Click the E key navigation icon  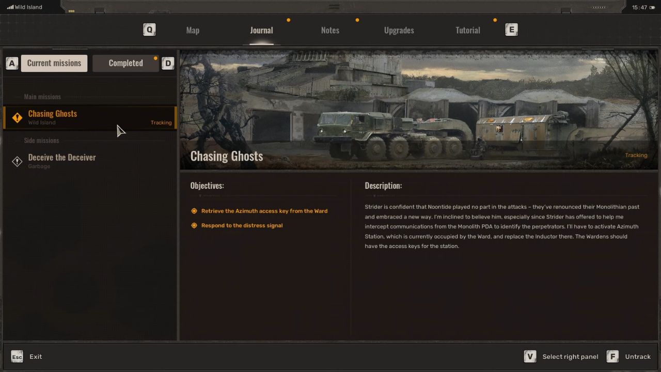[x=511, y=29]
